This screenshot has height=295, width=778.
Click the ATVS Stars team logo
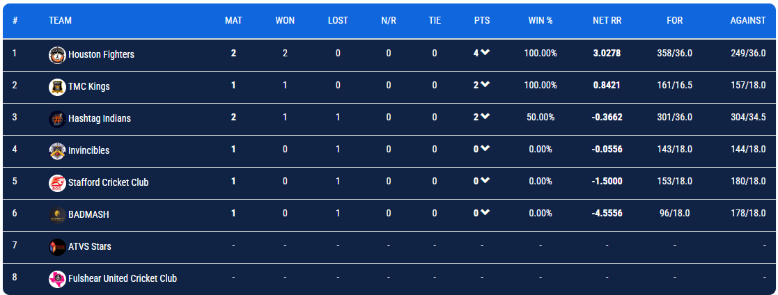pos(57,247)
